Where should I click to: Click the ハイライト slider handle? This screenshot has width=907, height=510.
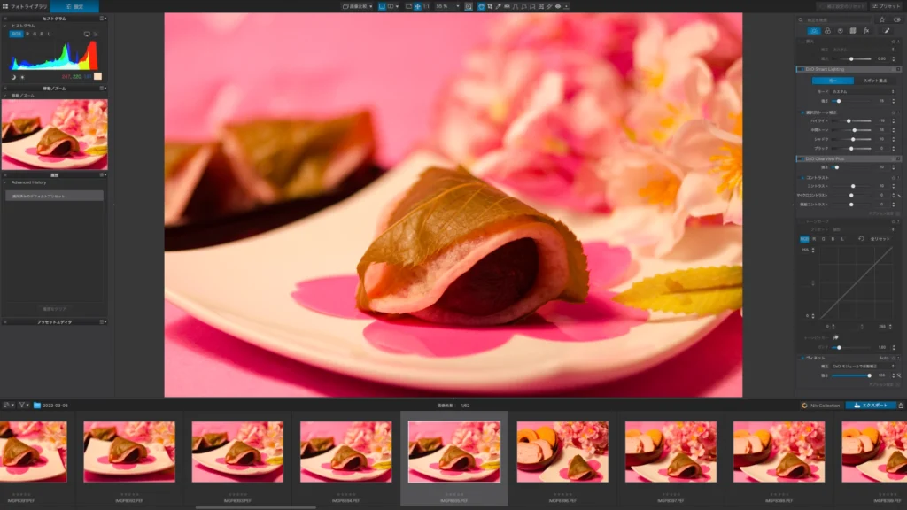849,120
